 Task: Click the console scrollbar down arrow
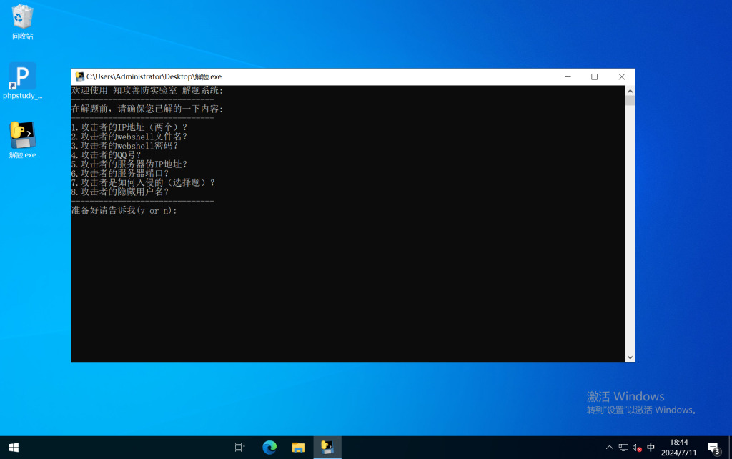(630, 357)
